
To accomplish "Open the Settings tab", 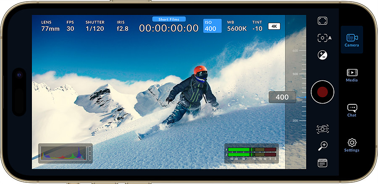I will click(352, 145).
